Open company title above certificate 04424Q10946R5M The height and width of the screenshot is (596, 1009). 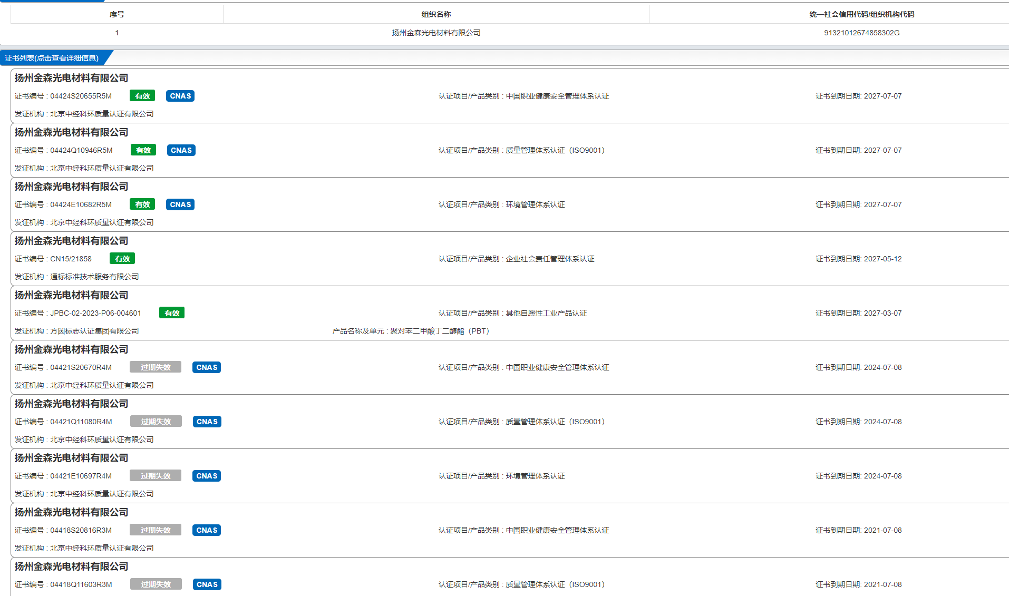[x=71, y=132]
